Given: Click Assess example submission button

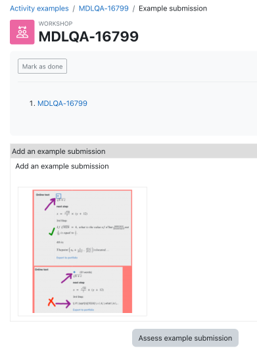Looking at the screenshot, I should [185, 338].
